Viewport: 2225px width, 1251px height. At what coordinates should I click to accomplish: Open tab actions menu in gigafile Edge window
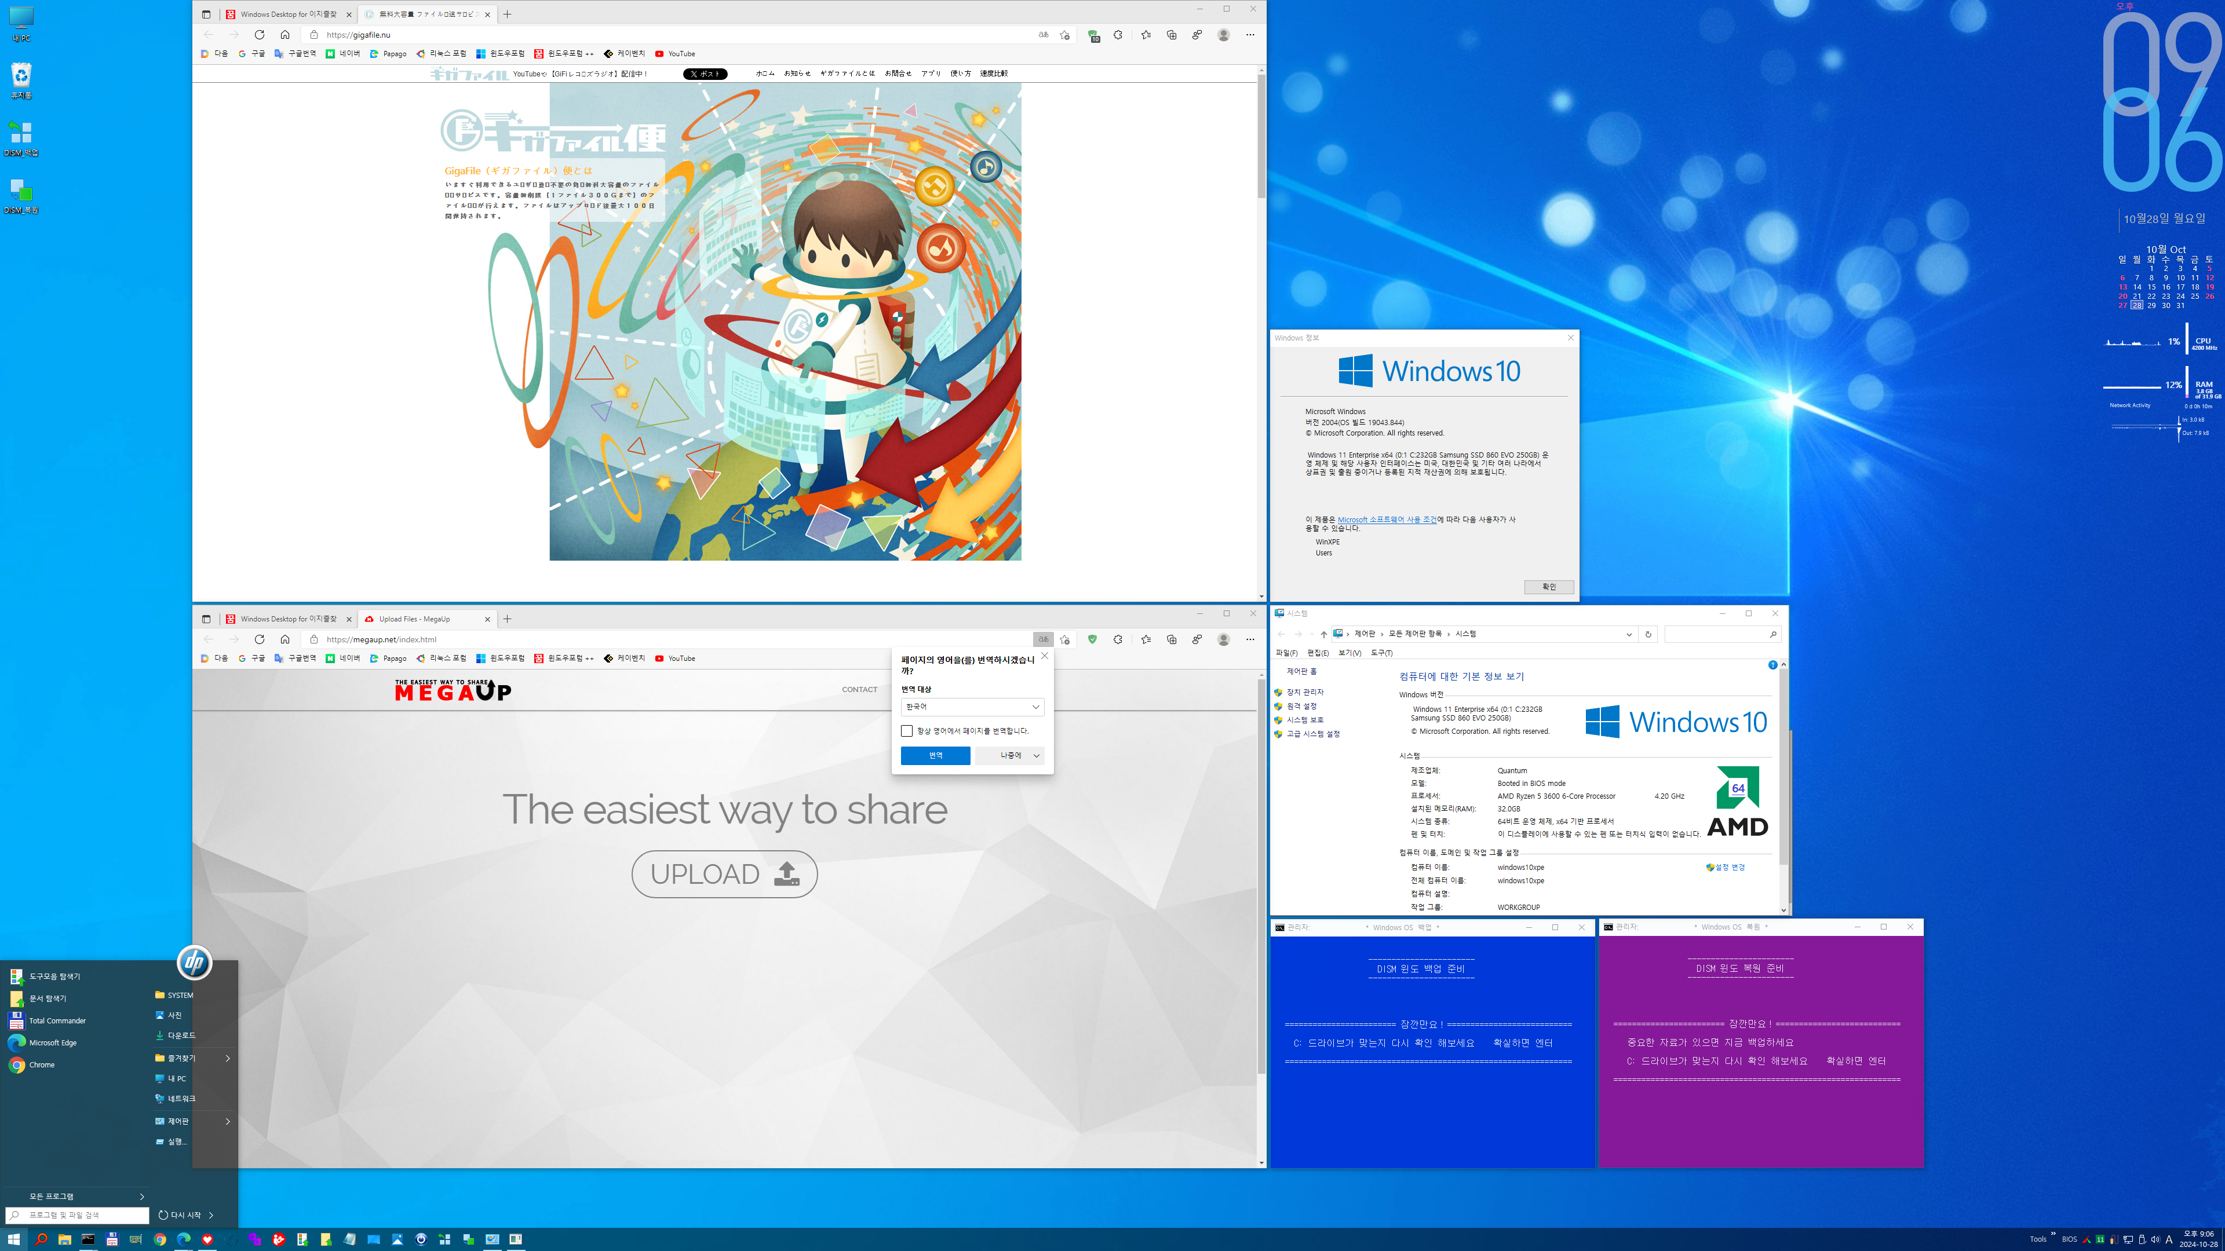(x=206, y=14)
